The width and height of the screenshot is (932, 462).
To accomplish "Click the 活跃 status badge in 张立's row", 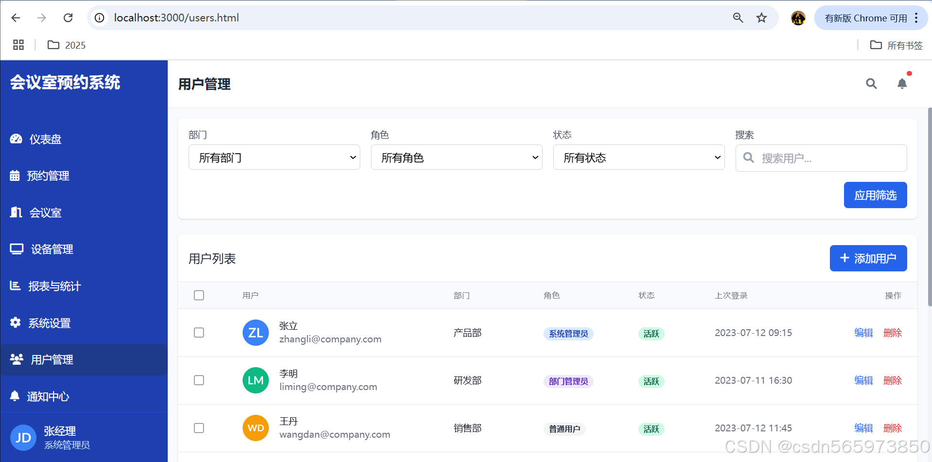I will [x=651, y=334].
